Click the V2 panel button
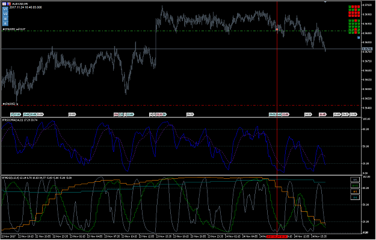The image size is (376, 240). click(5, 14)
